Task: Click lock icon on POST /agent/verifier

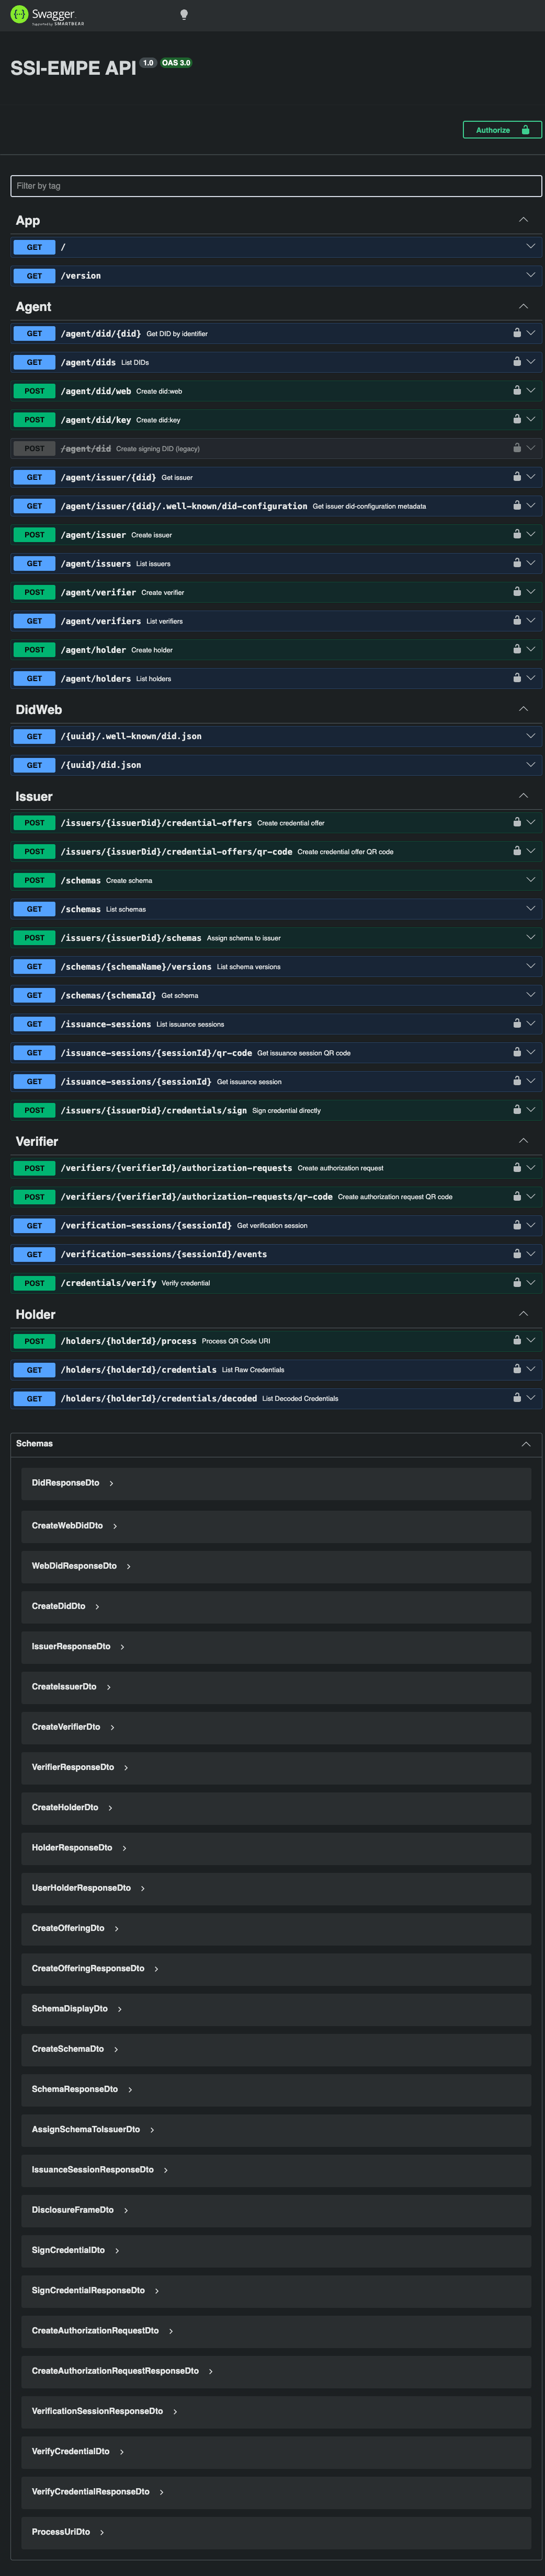Action: coord(517,592)
